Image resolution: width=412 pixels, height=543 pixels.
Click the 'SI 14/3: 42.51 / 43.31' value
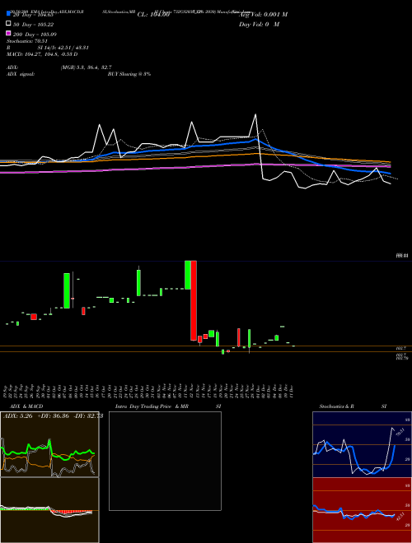63,48
